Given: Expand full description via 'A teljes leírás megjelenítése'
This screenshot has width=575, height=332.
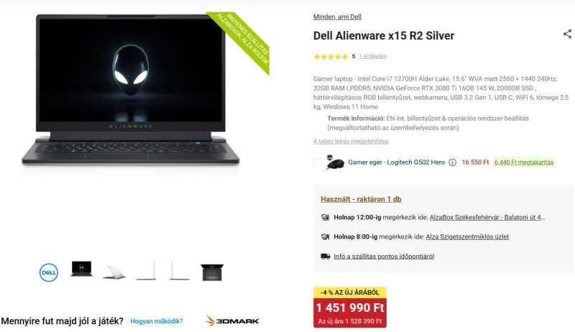Looking at the screenshot, I should point(351,141).
